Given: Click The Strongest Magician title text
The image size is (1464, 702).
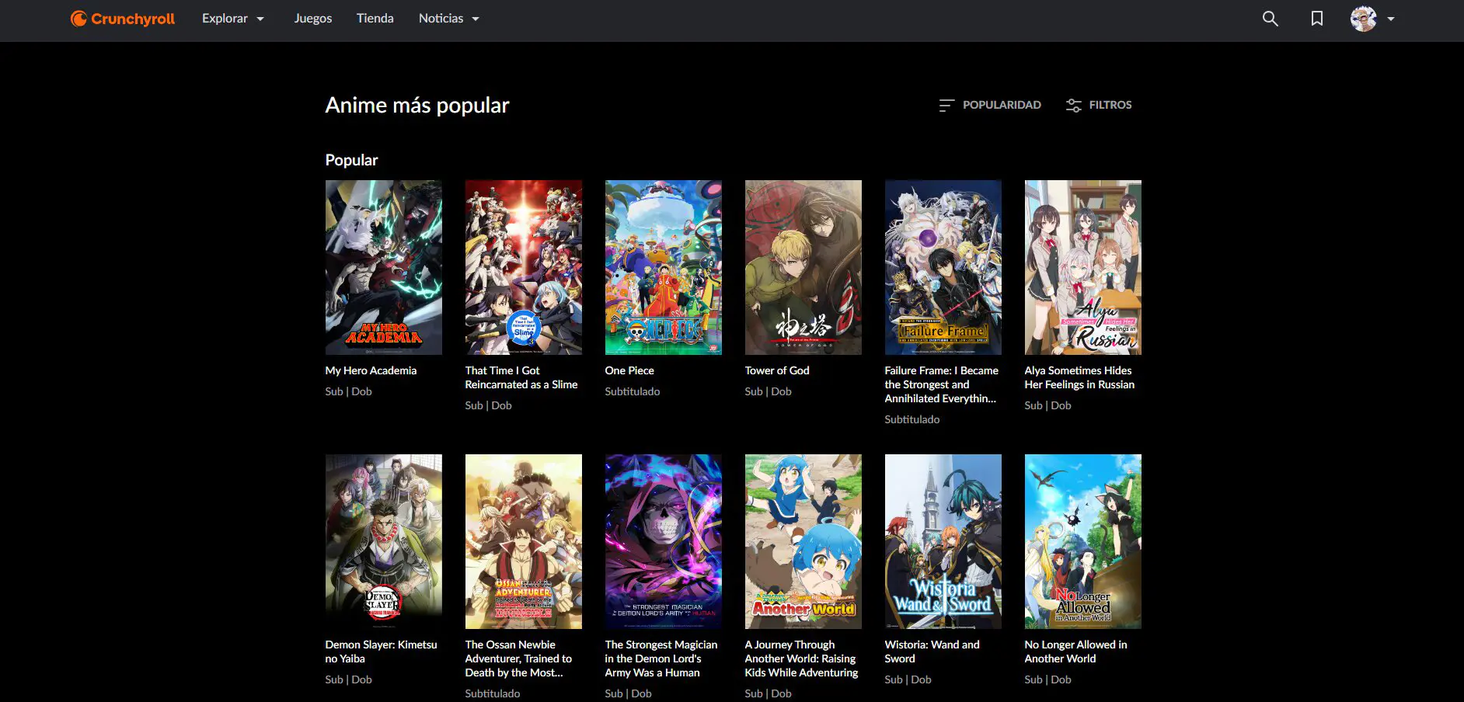Looking at the screenshot, I should (x=661, y=659).
